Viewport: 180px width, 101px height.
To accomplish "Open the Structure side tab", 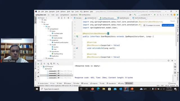I will tap(36, 39).
